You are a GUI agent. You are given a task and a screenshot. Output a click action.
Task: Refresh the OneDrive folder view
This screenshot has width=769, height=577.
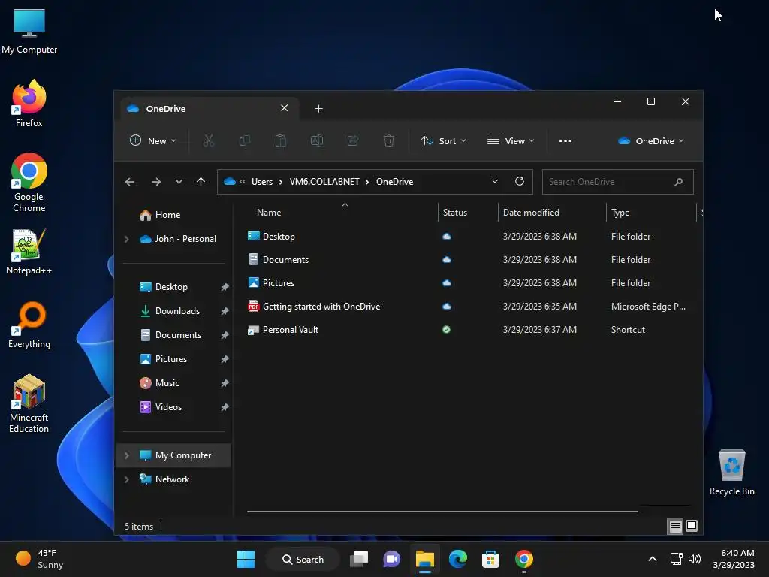[520, 182]
